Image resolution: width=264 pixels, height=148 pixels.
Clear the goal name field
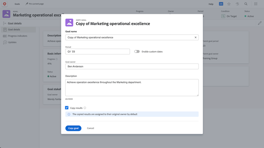[196, 37]
